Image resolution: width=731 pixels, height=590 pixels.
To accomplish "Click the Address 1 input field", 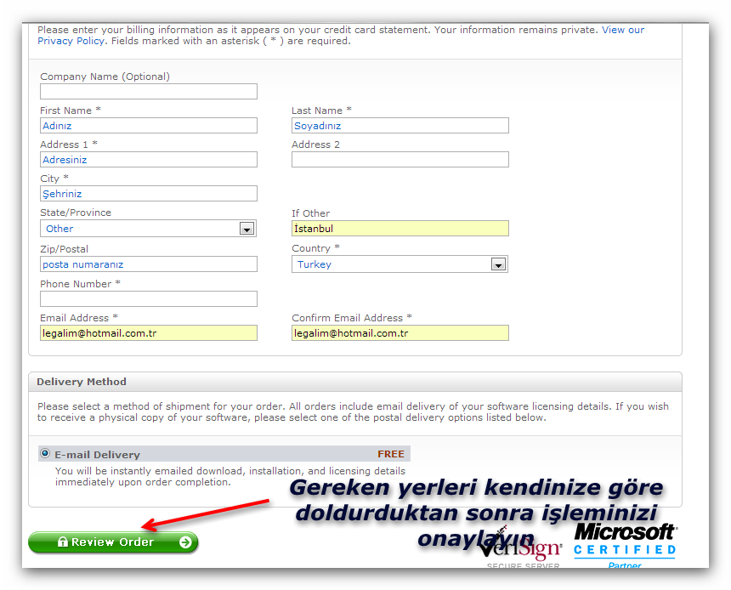I will 148,160.
